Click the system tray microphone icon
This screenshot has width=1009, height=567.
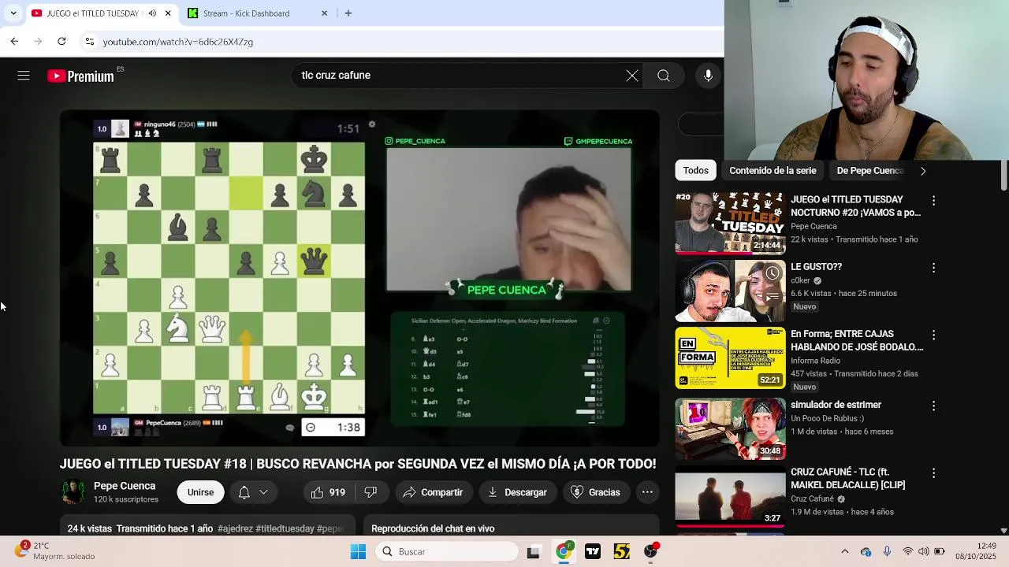[887, 551]
